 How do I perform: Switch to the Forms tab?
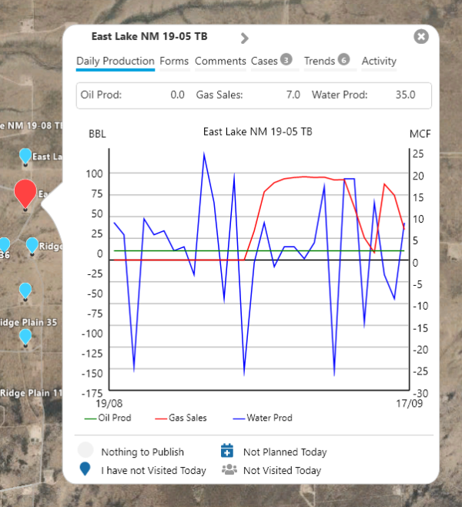pyautogui.click(x=174, y=61)
